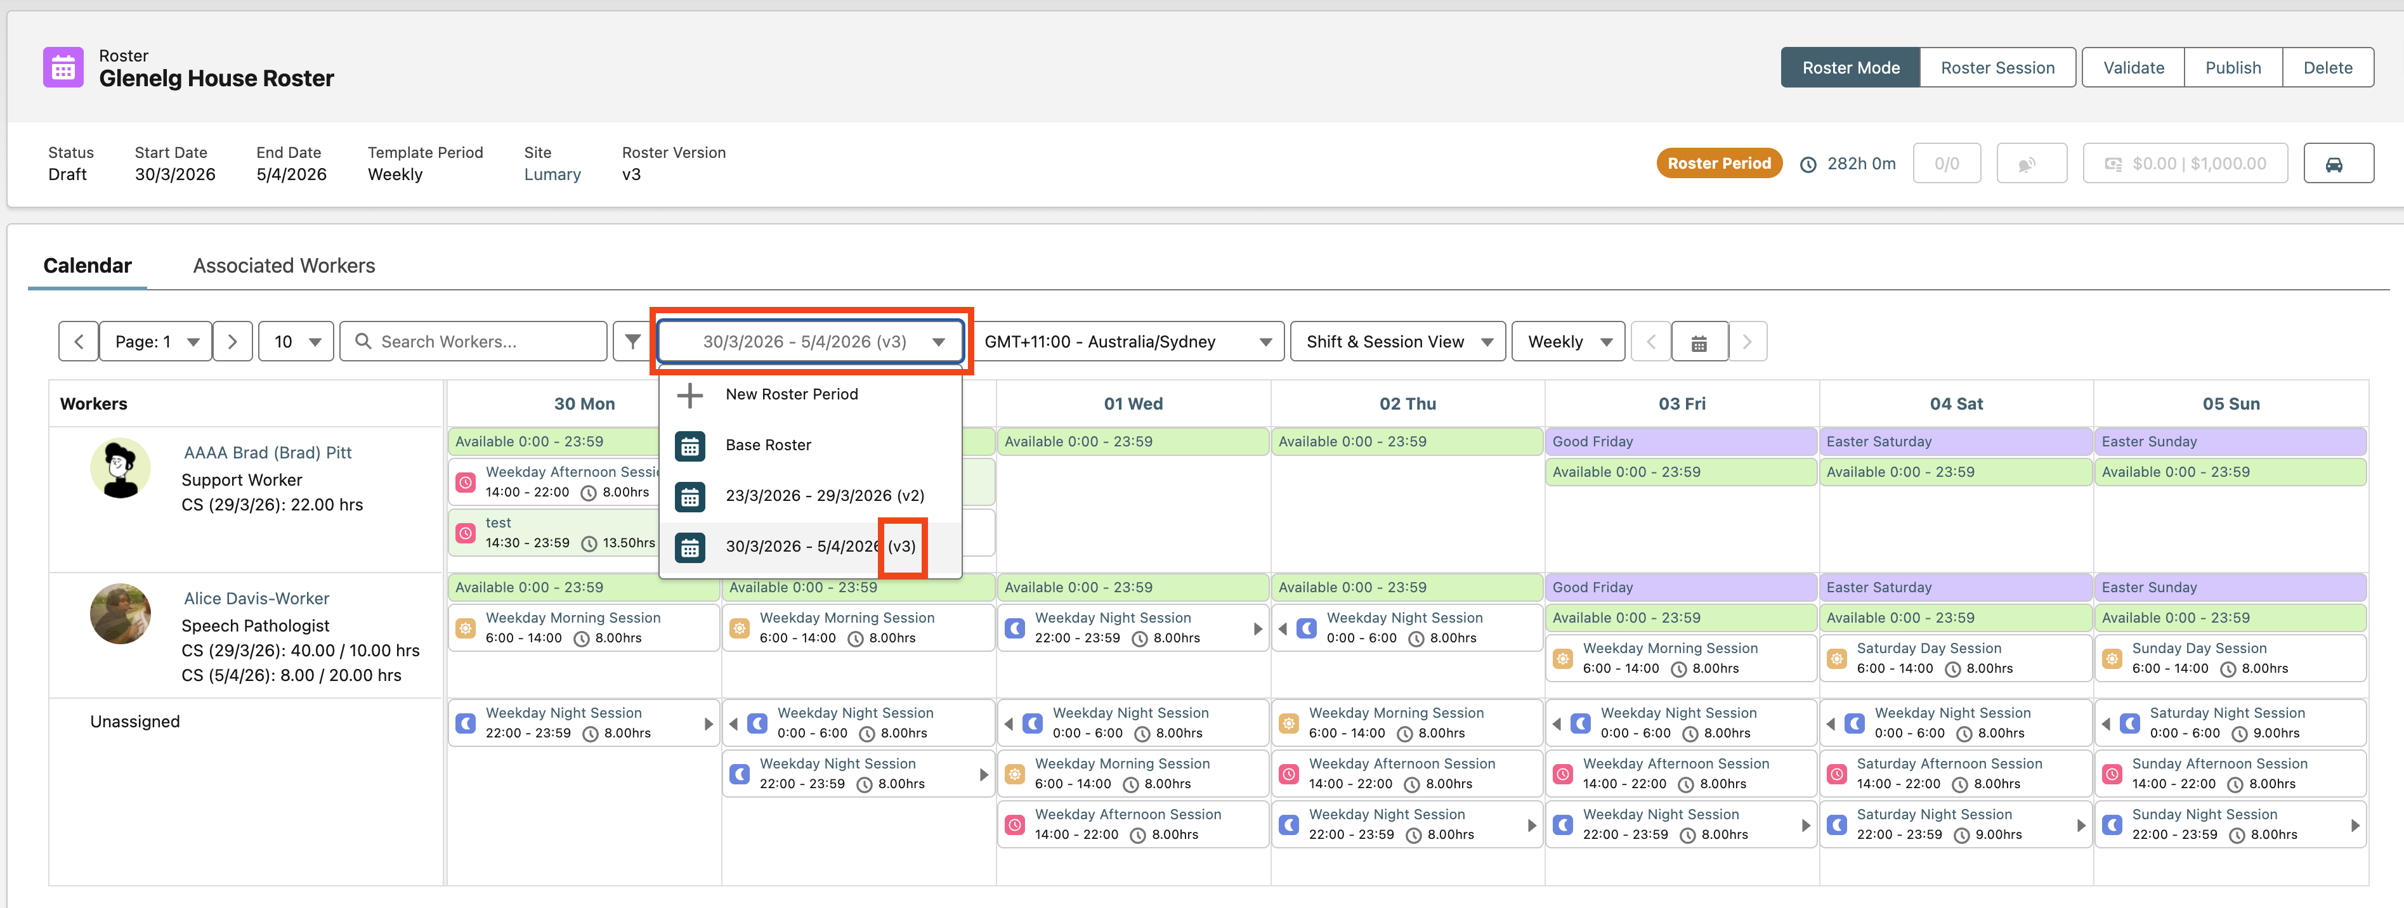Image resolution: width=2404 pixels, height=908 pixels.
Task: Open the calendar date picker icon
Action: tap(1699, 342)
